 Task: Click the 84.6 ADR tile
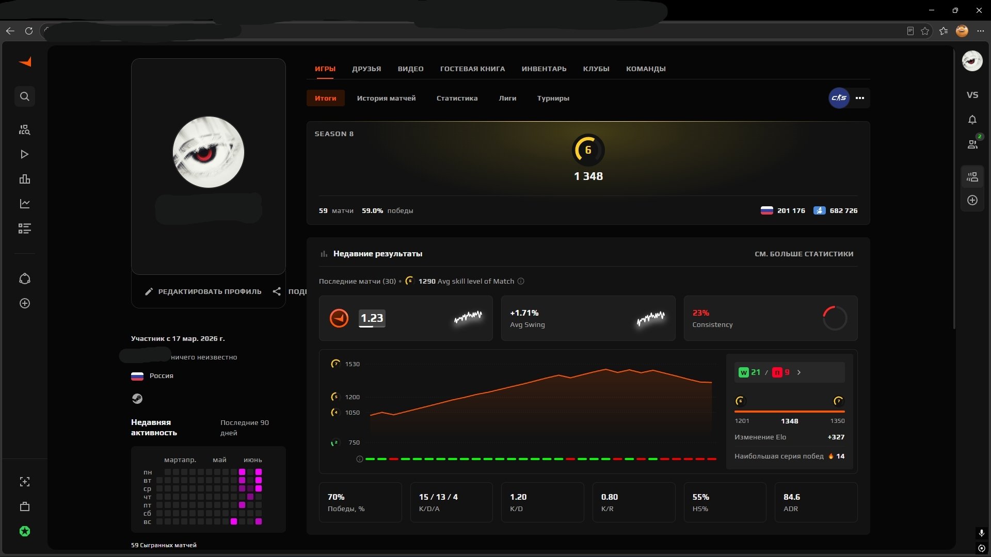click(816, 502)
